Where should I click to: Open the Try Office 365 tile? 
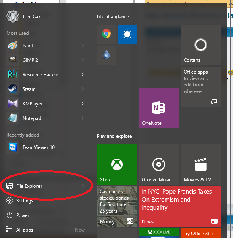coord(201,233)
